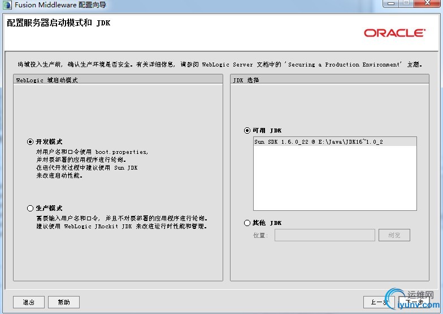Click the 位置 path input field
Screen dimensions: 443x314
(324, 235)
